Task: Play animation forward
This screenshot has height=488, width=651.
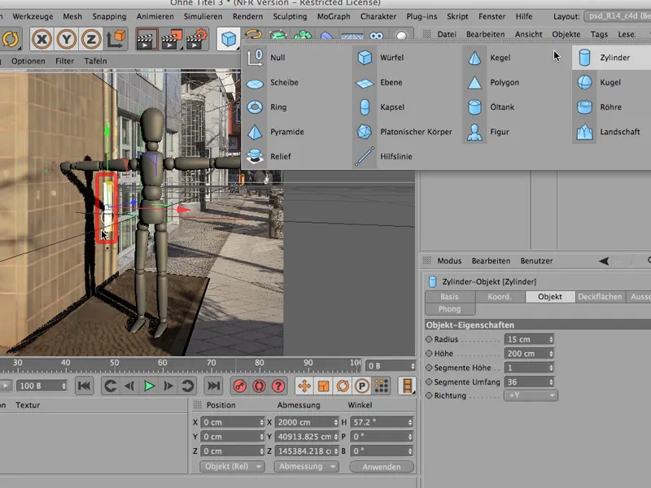Action: coord(149,386)
